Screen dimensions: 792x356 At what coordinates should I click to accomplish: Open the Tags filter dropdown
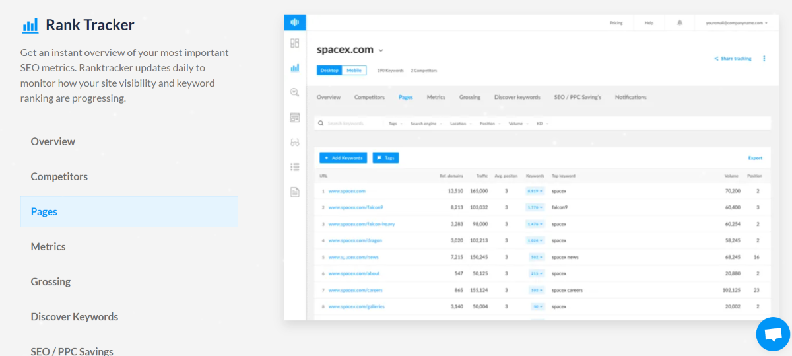pos(395,124)
